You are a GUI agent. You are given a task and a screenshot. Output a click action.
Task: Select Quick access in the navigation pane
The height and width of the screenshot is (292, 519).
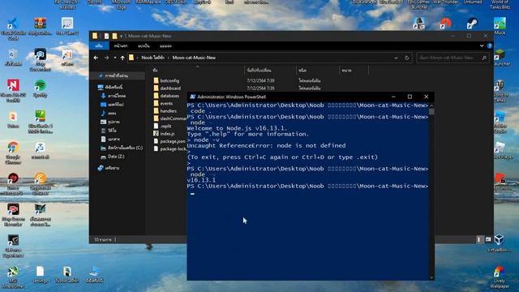pyautogui.click(x=117, y=75)
